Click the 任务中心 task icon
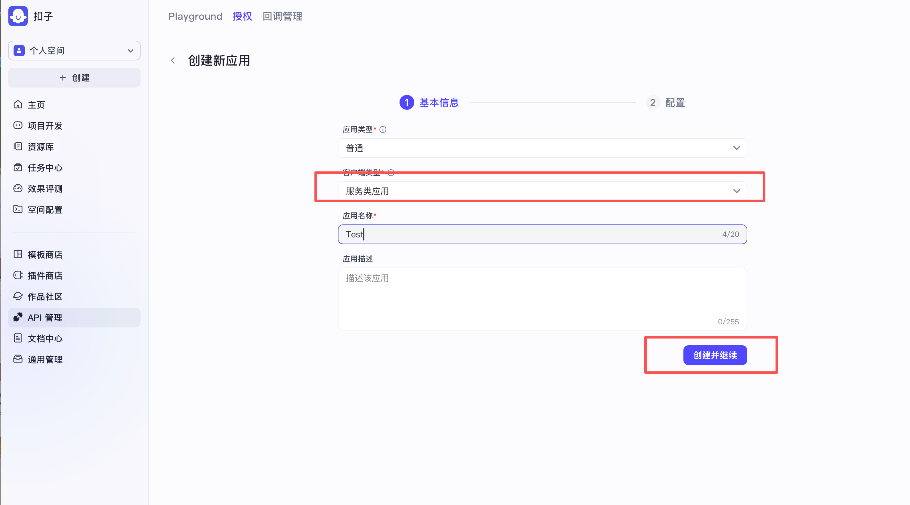910x505 pixels. click(18, 167)
